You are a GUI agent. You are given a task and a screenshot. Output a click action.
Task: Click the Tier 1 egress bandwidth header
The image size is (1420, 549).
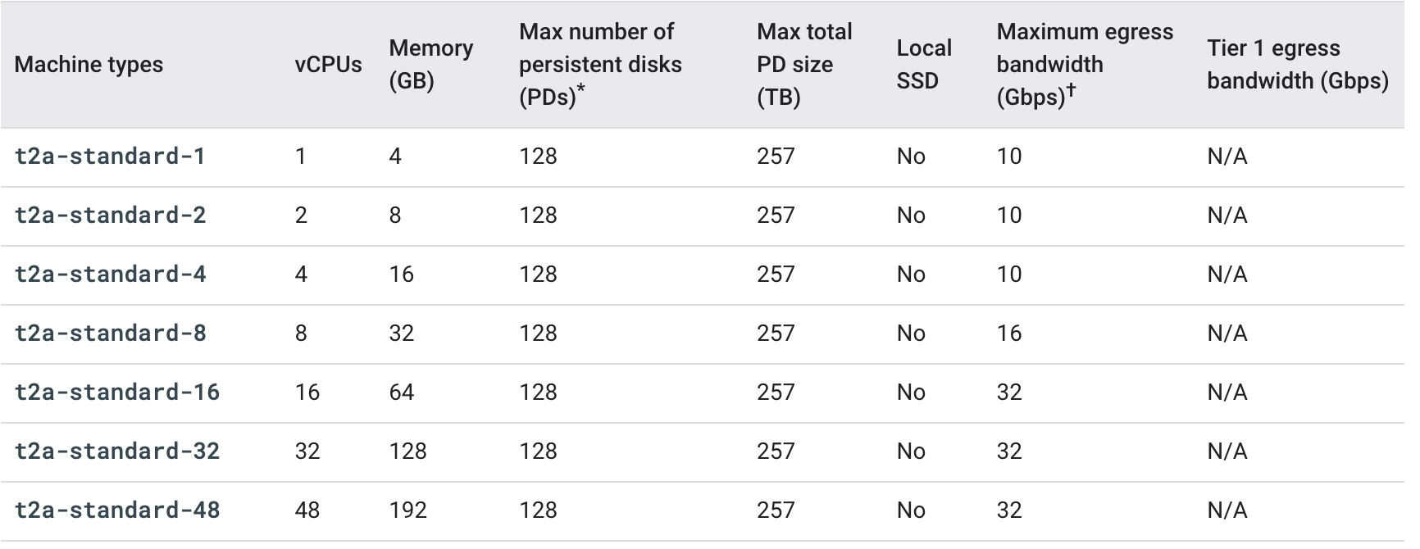pyautogui.click(x=1297, y=65)
